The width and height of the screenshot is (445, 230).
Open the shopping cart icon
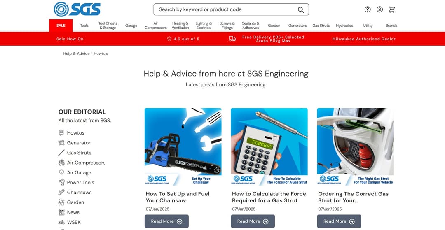[x=392, y=9]
